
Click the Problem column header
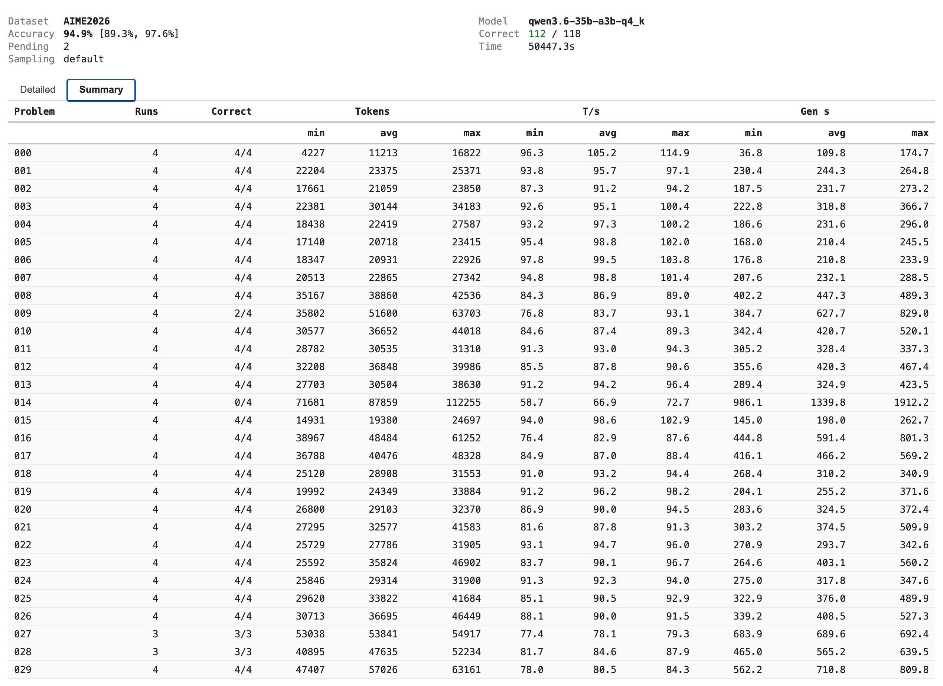pyautogui.click(x=35, y=111)
